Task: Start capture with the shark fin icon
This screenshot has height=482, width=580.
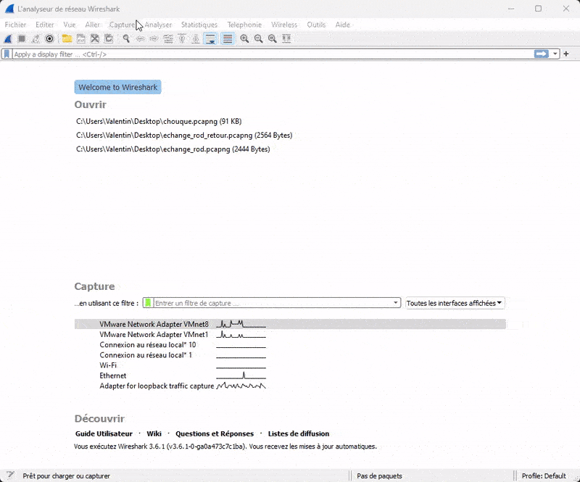Action: [x=8, y=38]
